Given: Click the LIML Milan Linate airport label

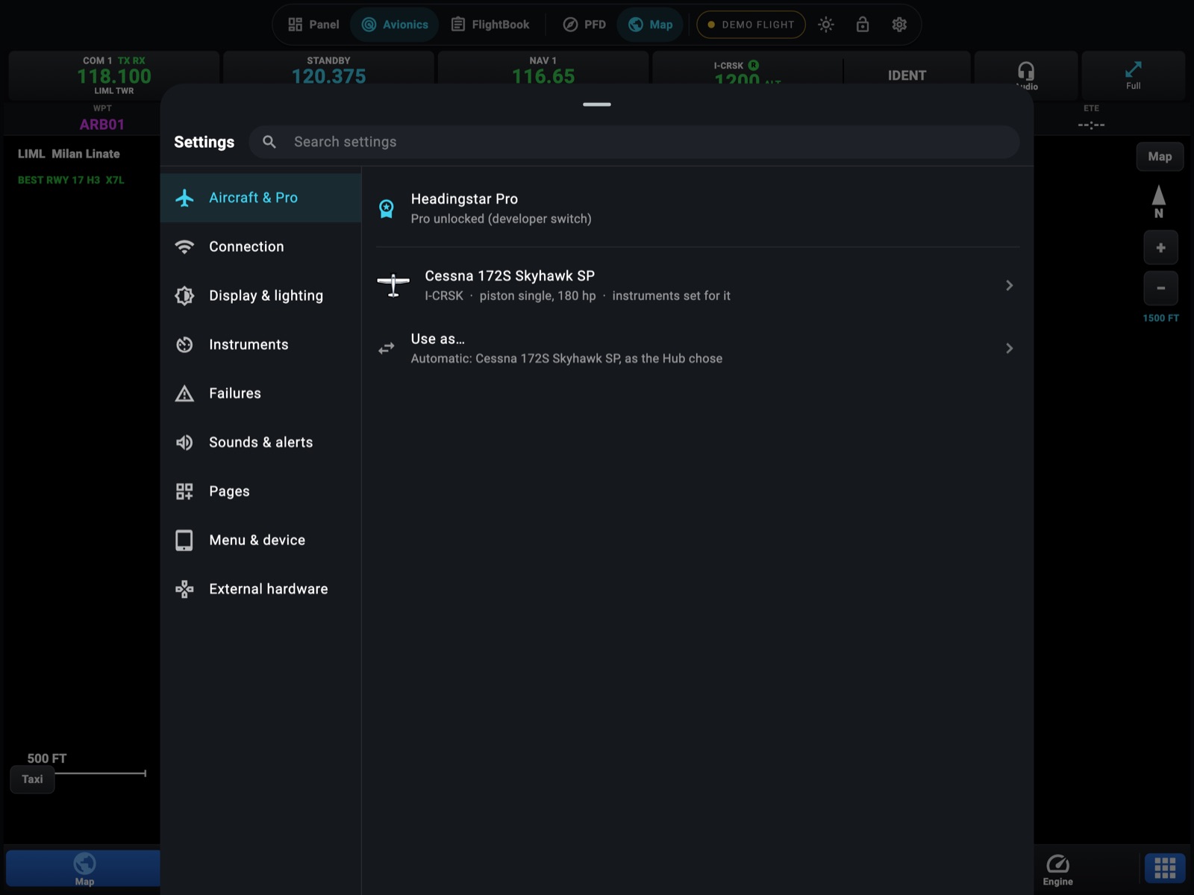Looking at the screenshot, I should click(x=69, y=154).
